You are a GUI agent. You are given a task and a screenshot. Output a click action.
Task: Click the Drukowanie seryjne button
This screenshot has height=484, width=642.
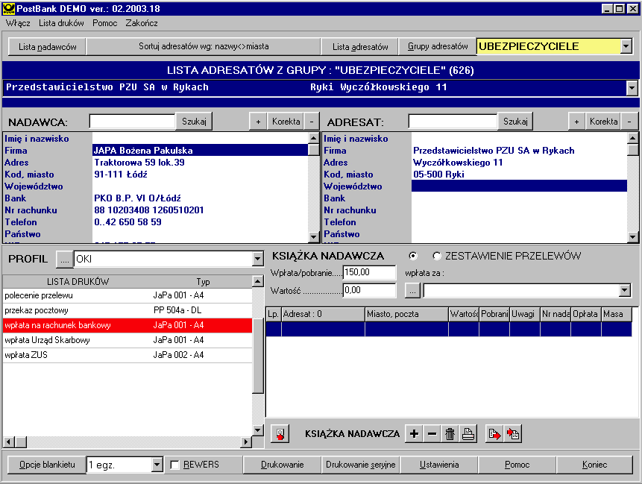[x=361, y=465]
